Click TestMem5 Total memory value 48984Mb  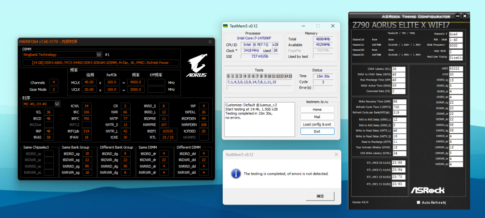click(323, 39)
